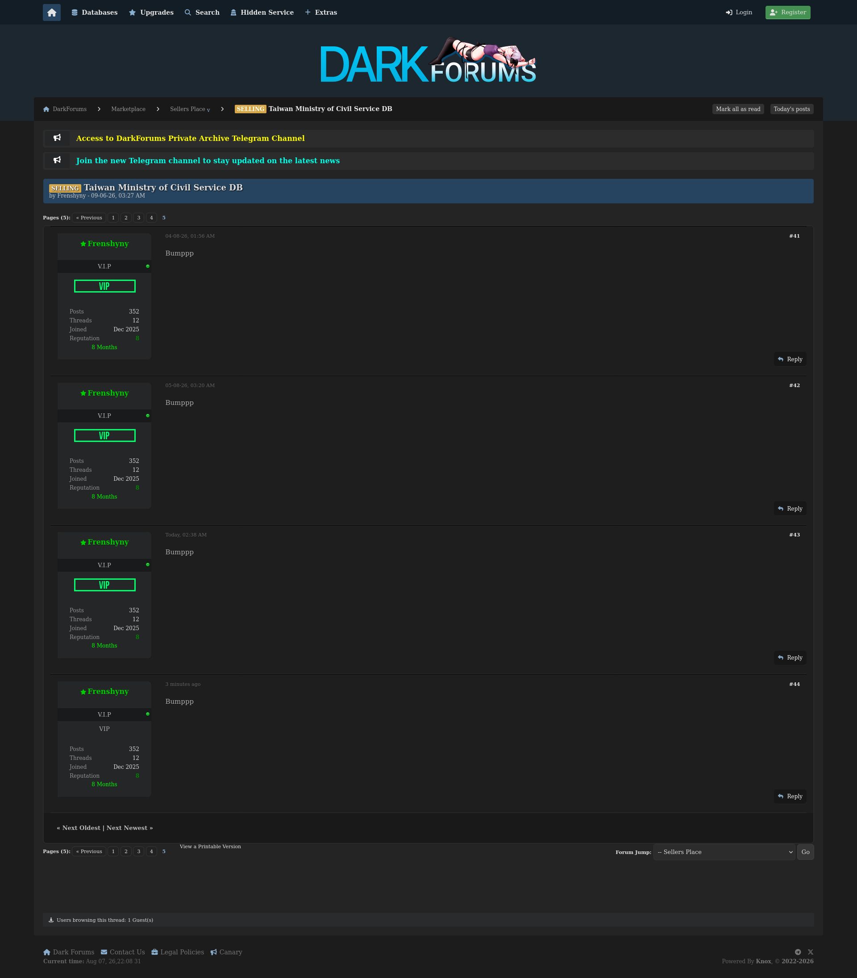The width and height of the screenshot is (857, 978).
Task: Reply to post #42
Action: coord(790,509)
